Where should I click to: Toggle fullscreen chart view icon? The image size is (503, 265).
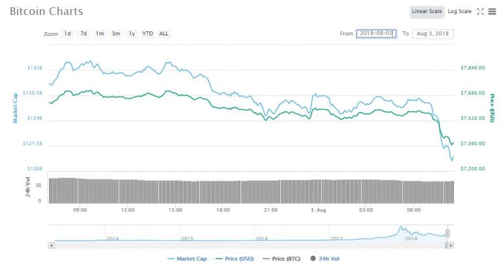[480, 11]
